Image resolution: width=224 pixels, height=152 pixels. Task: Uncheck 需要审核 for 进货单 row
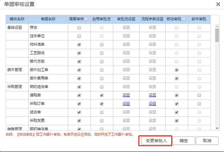(x=79, y=112)
